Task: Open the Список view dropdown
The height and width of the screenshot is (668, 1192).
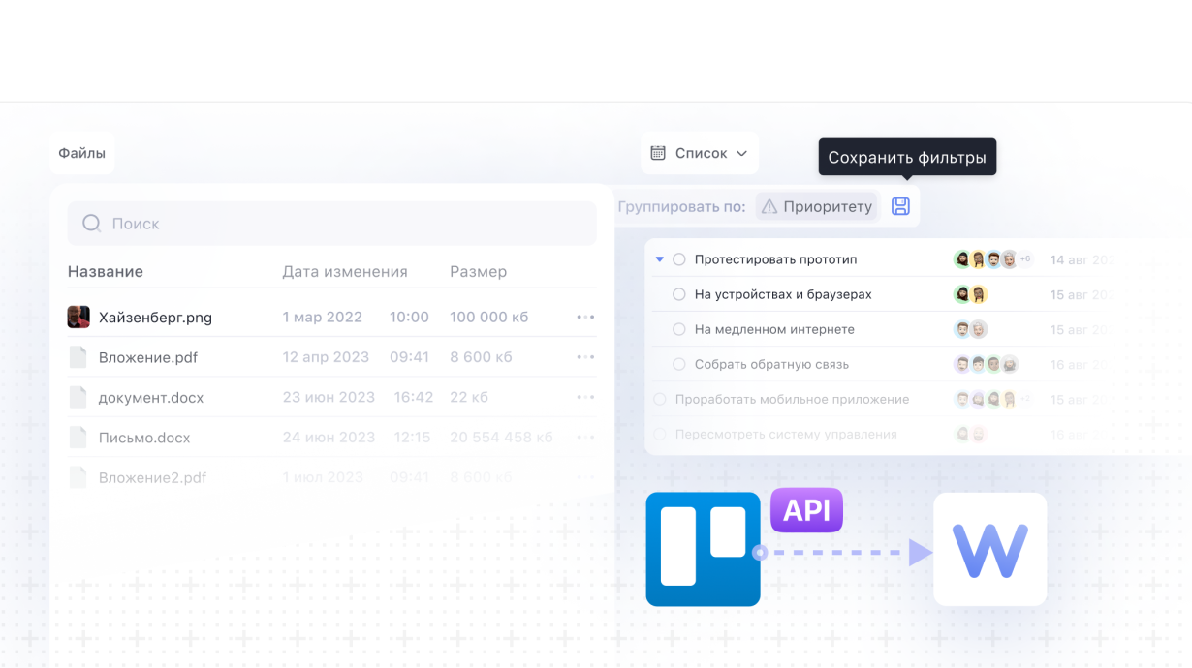Action: point(701,152)
